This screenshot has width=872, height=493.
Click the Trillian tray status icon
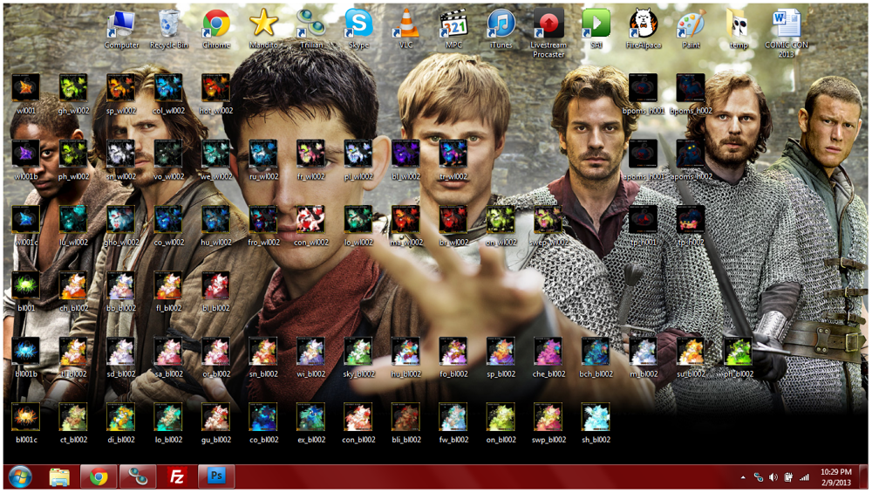pos(758,477)
